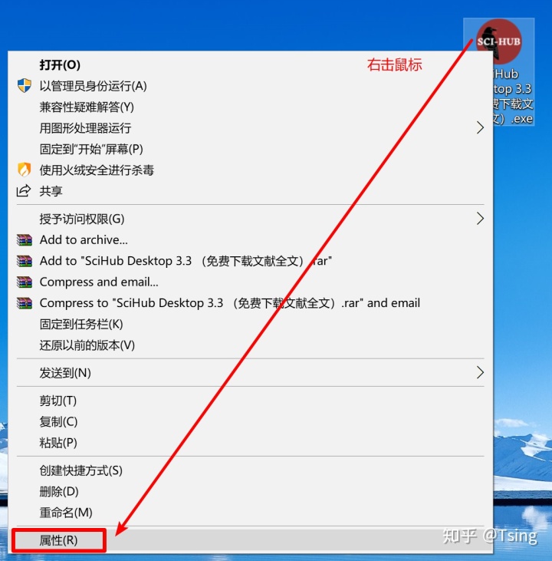Choose 固定到"开始"屏幕(P)
Viewport: 552px width, 561px height.
tap(250, 149)
